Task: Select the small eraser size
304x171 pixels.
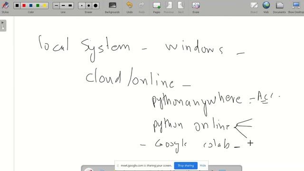Action: (x=82, y=5)
